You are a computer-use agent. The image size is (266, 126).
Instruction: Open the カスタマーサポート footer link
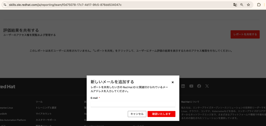coord(46,120)
